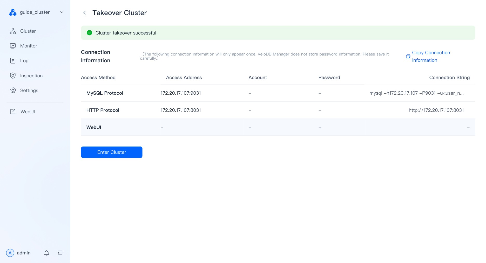Click the Access Address column header
The width and height of the screenshot is (486, 263).
coord(184,78)
